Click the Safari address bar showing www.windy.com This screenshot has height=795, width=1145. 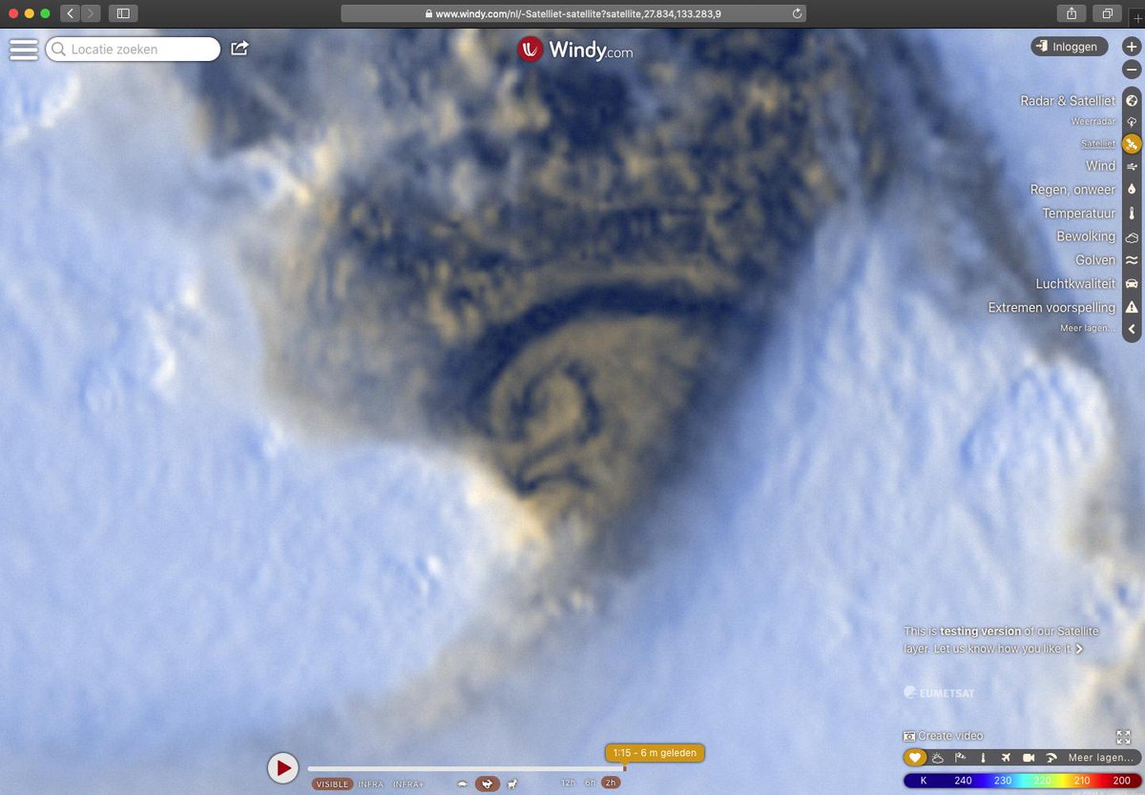coord(573,13)
